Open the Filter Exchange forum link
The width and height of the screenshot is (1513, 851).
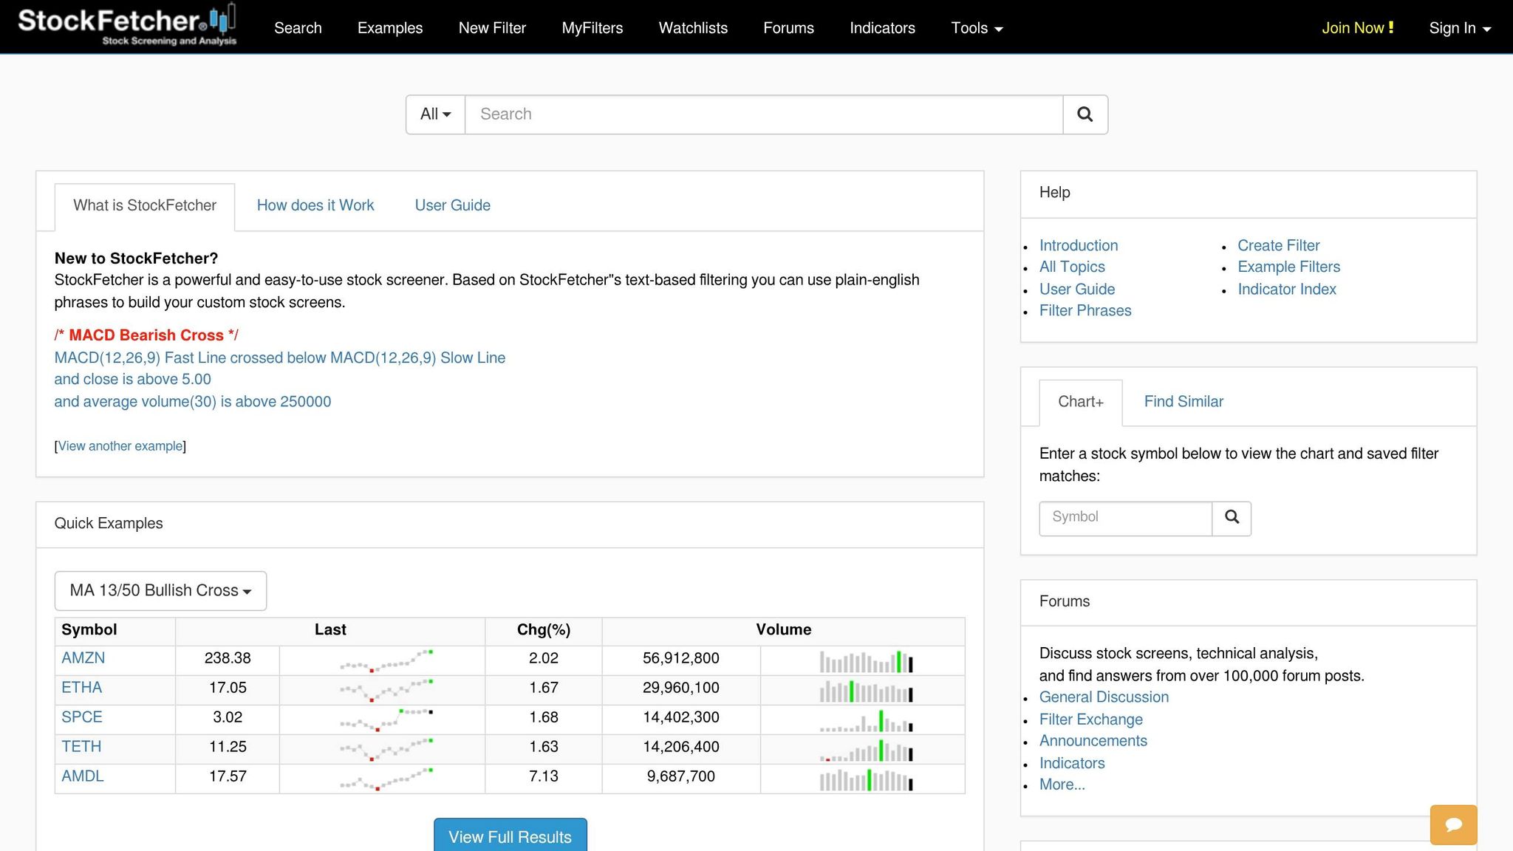[x=1090, y=720]
